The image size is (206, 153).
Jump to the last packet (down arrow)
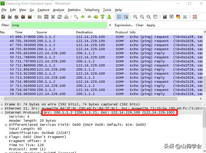point(109,17)
